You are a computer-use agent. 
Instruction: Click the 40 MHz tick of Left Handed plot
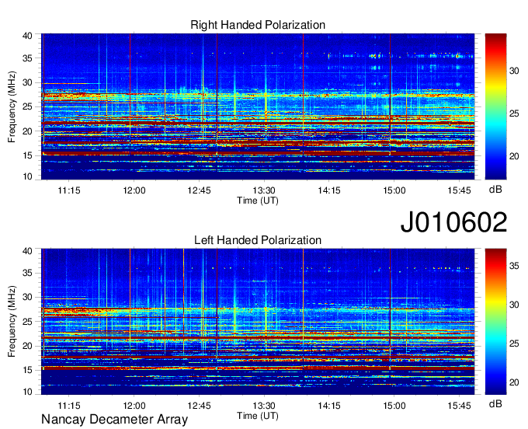[x=27, y=251]
